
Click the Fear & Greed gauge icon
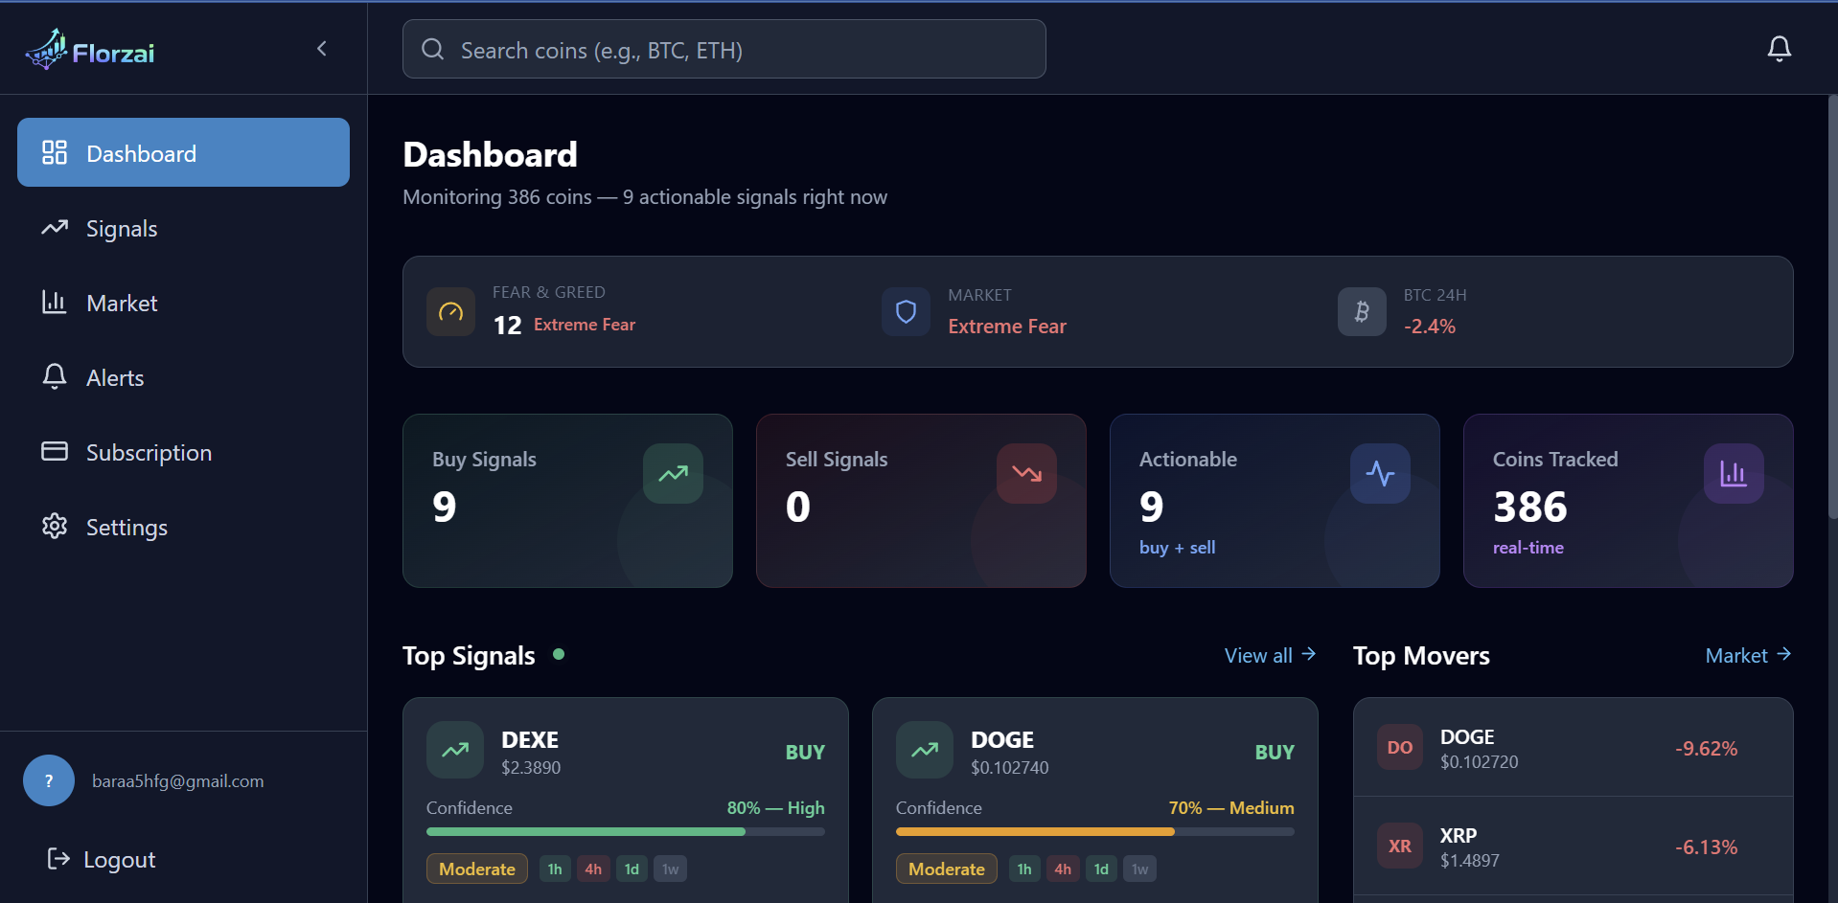click(x=449, y=311)
